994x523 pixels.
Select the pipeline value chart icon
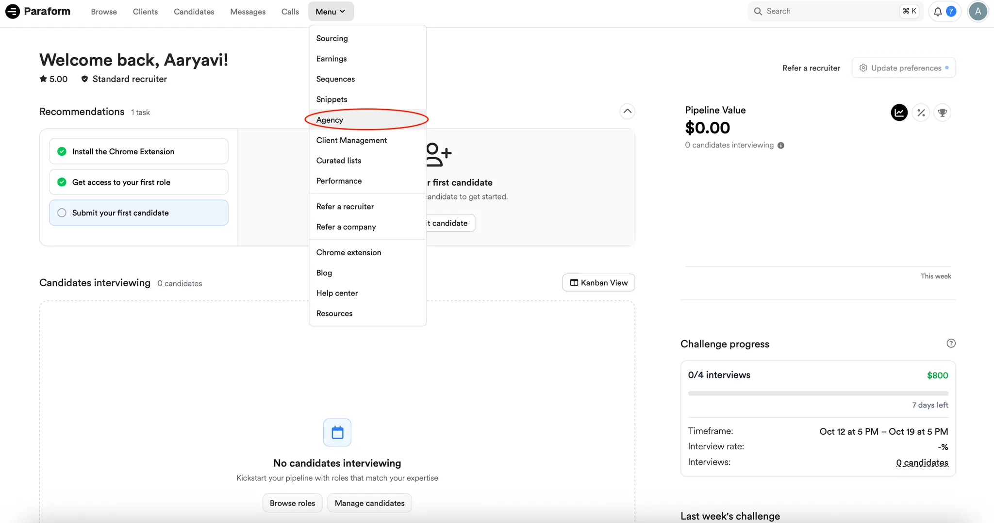coord(899,113)
